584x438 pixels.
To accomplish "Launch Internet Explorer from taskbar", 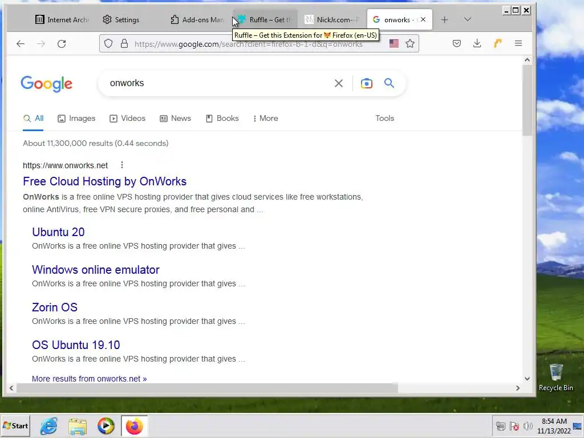I will [x=49, y=426].
